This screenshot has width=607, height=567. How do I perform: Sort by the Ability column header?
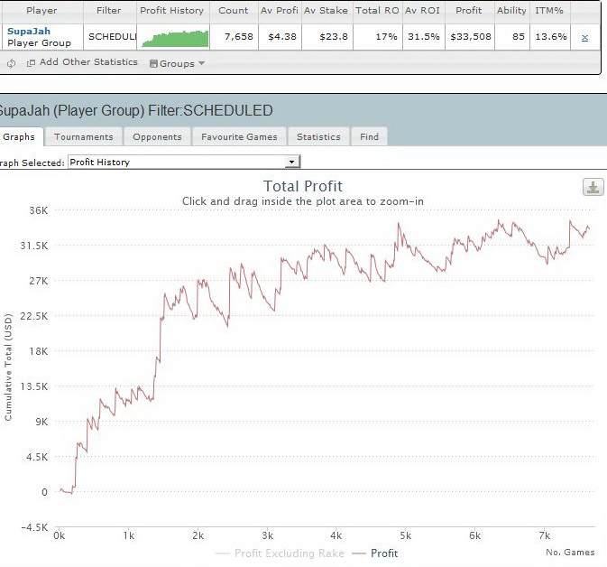point(511,11)
